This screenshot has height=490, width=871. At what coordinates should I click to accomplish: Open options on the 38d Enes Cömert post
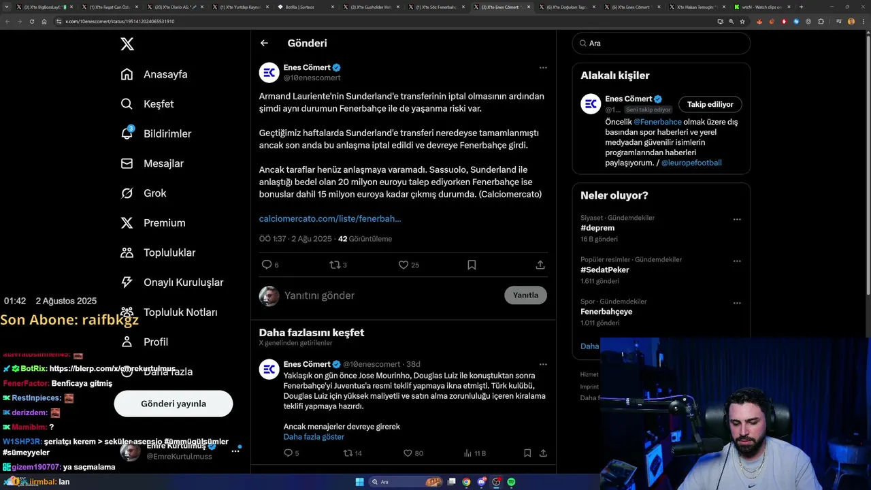543,364
